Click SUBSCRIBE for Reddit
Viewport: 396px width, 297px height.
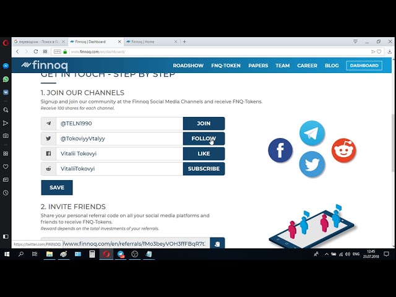(x=204, y=169)
